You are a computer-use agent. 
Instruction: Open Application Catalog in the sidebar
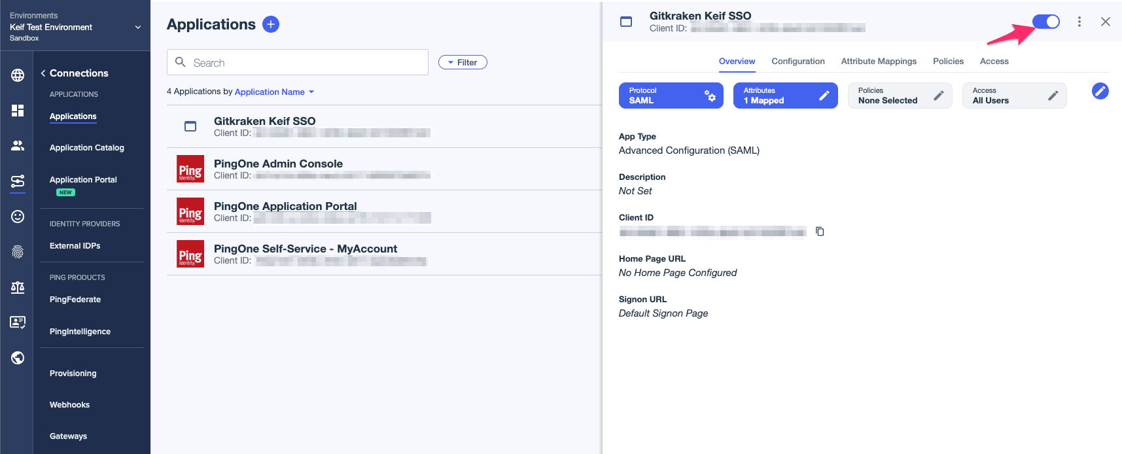tap(87, 148)
